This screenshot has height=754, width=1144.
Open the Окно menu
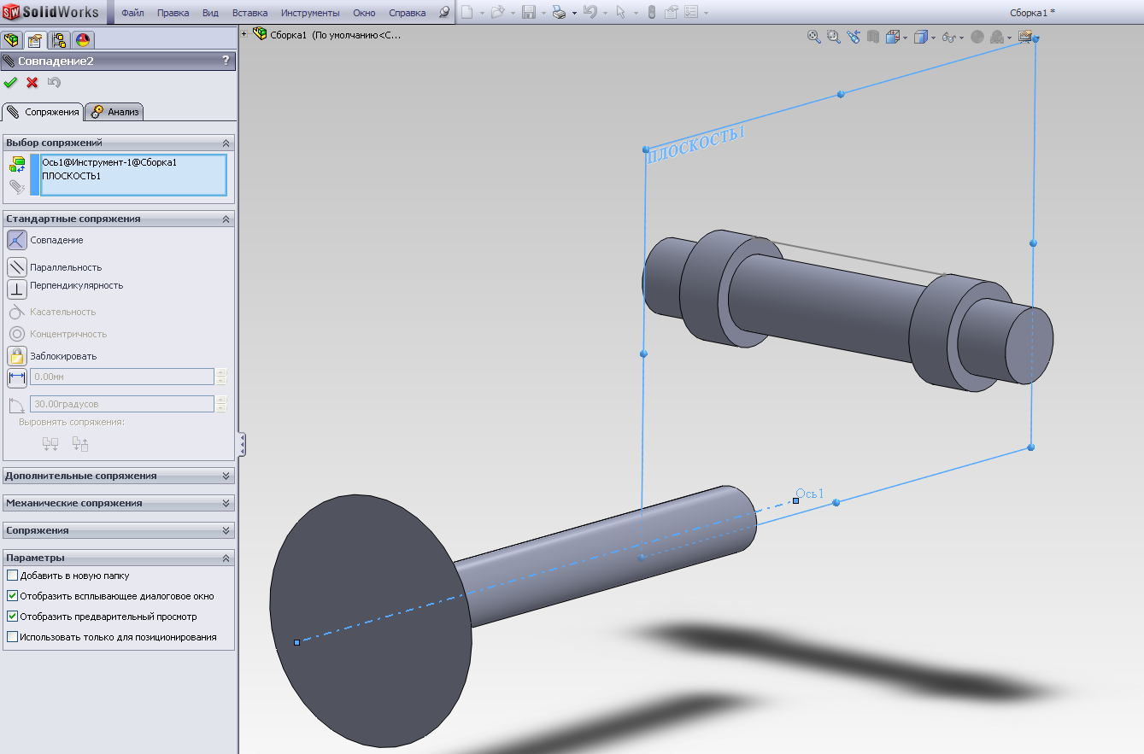364,13
